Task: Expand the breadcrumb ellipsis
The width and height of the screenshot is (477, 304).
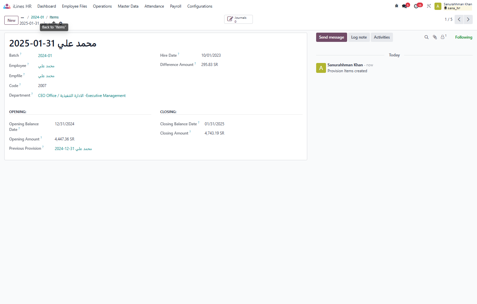Action: (22, 17)
